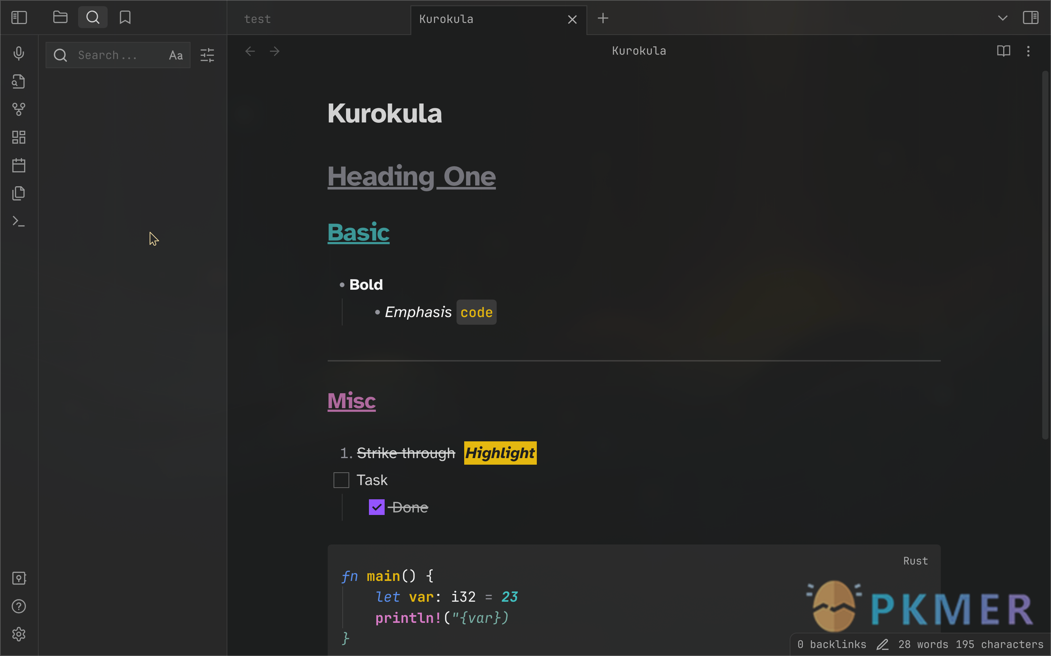
Task: Close the Kurokula tab
Action: [x=573, y=20]
